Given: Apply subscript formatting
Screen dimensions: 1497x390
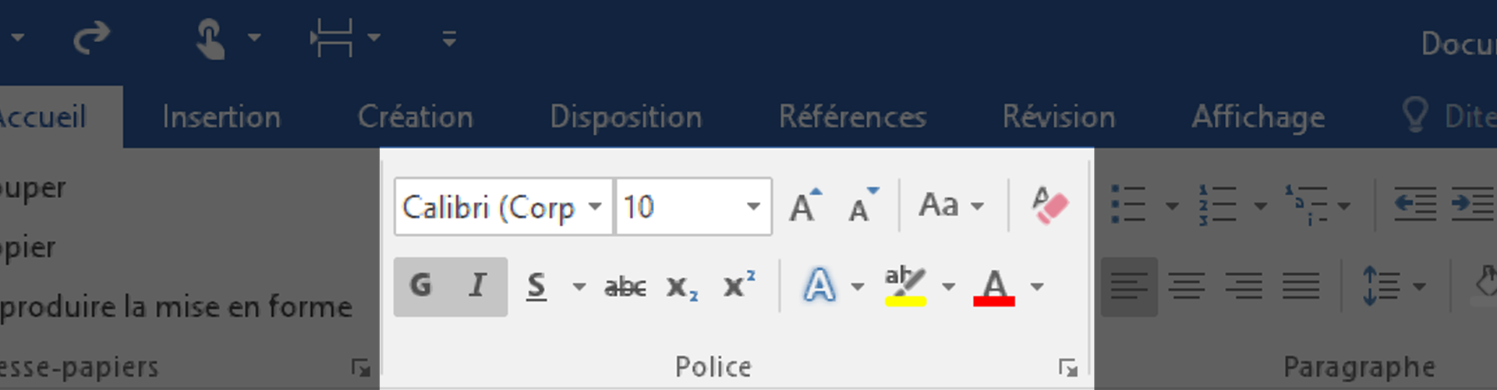Looking at the screenshot, I should coord(682,287).
